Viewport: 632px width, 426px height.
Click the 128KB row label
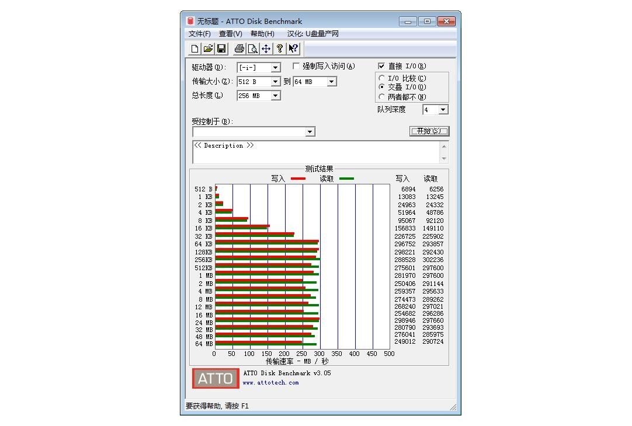tap(203, 252)
